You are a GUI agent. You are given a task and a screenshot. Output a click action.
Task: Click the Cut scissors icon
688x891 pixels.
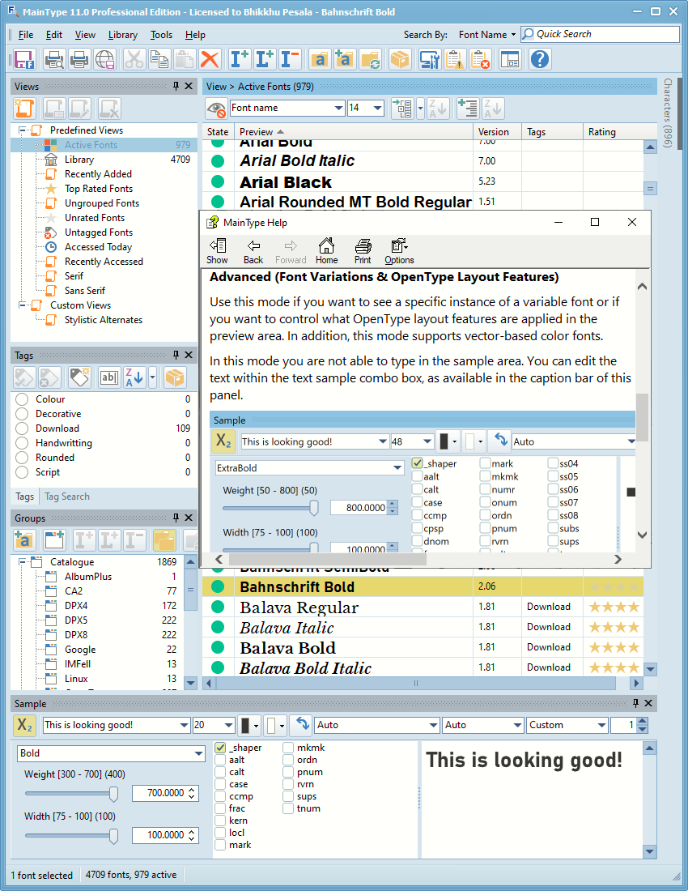click(134, 59)
